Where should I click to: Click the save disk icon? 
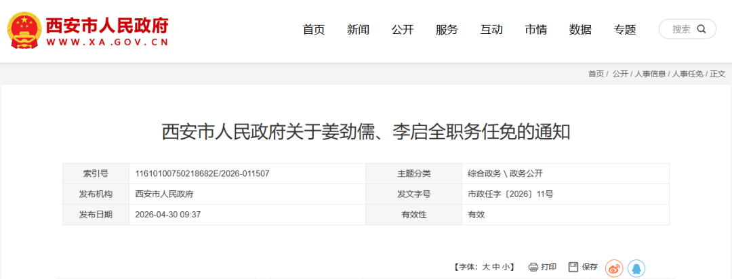coord(573,267)
